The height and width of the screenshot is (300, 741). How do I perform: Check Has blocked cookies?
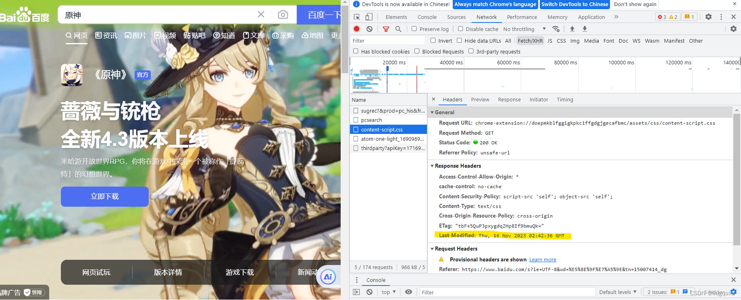click(356, 51)
